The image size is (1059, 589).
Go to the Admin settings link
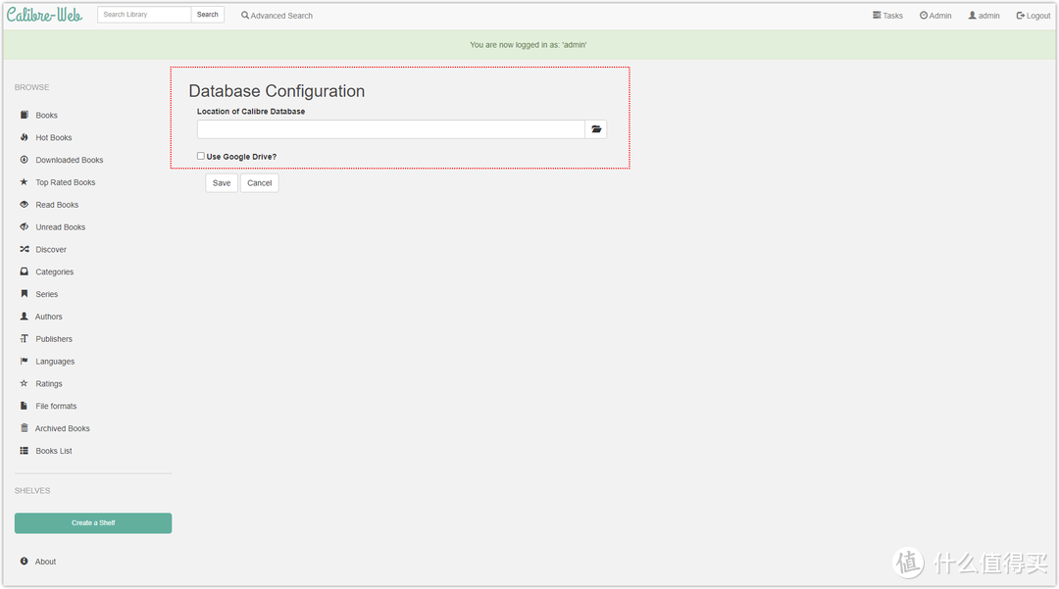[x=935, y=16]
